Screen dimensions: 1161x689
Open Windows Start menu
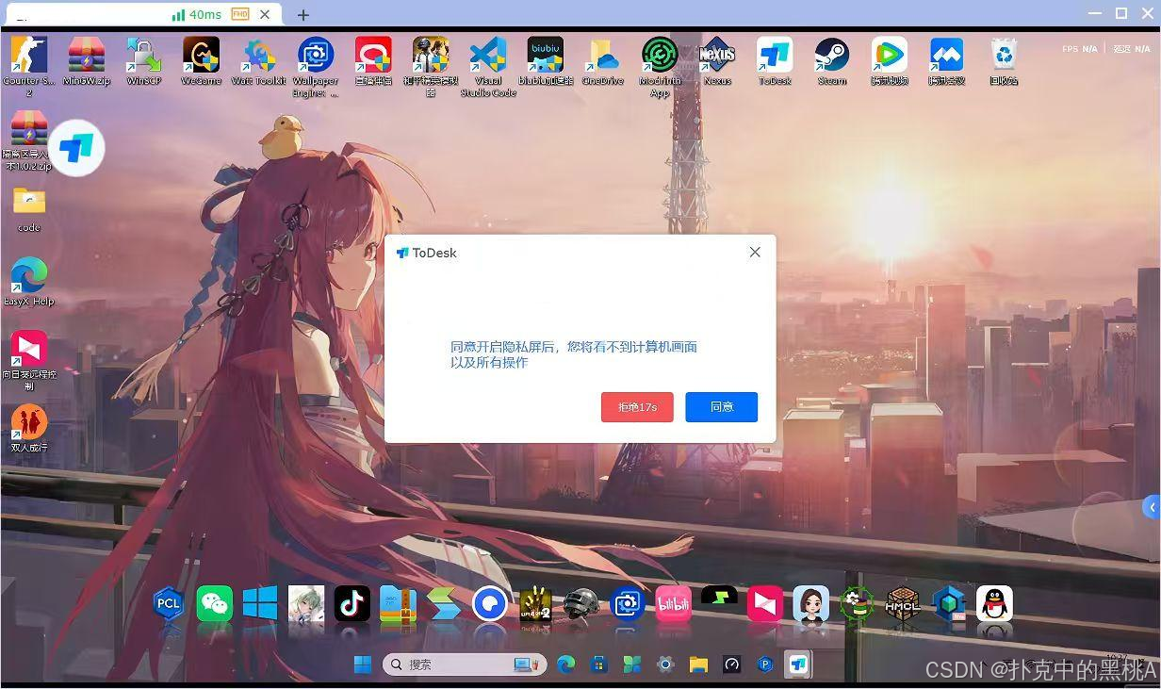point(362,664)
